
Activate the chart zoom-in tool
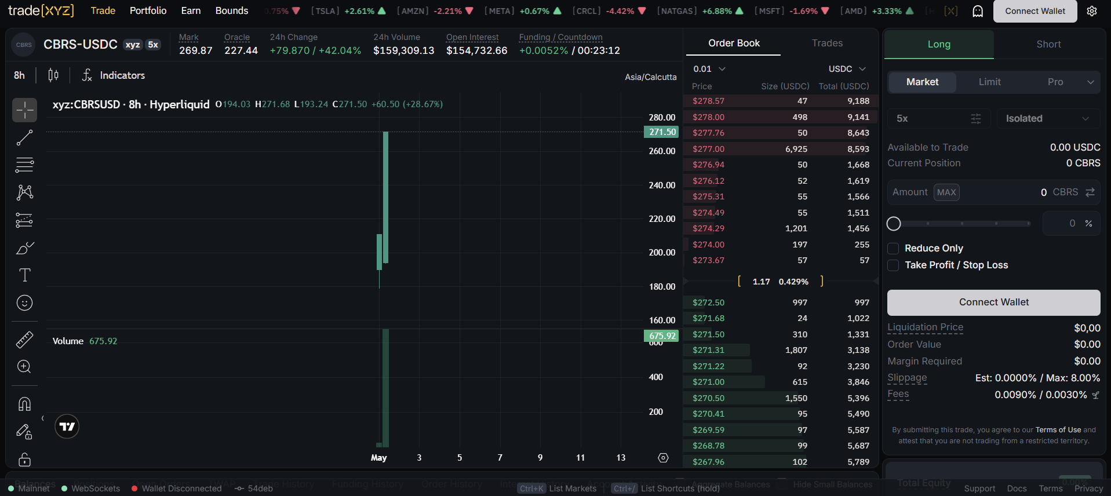[x=24, y=367]
